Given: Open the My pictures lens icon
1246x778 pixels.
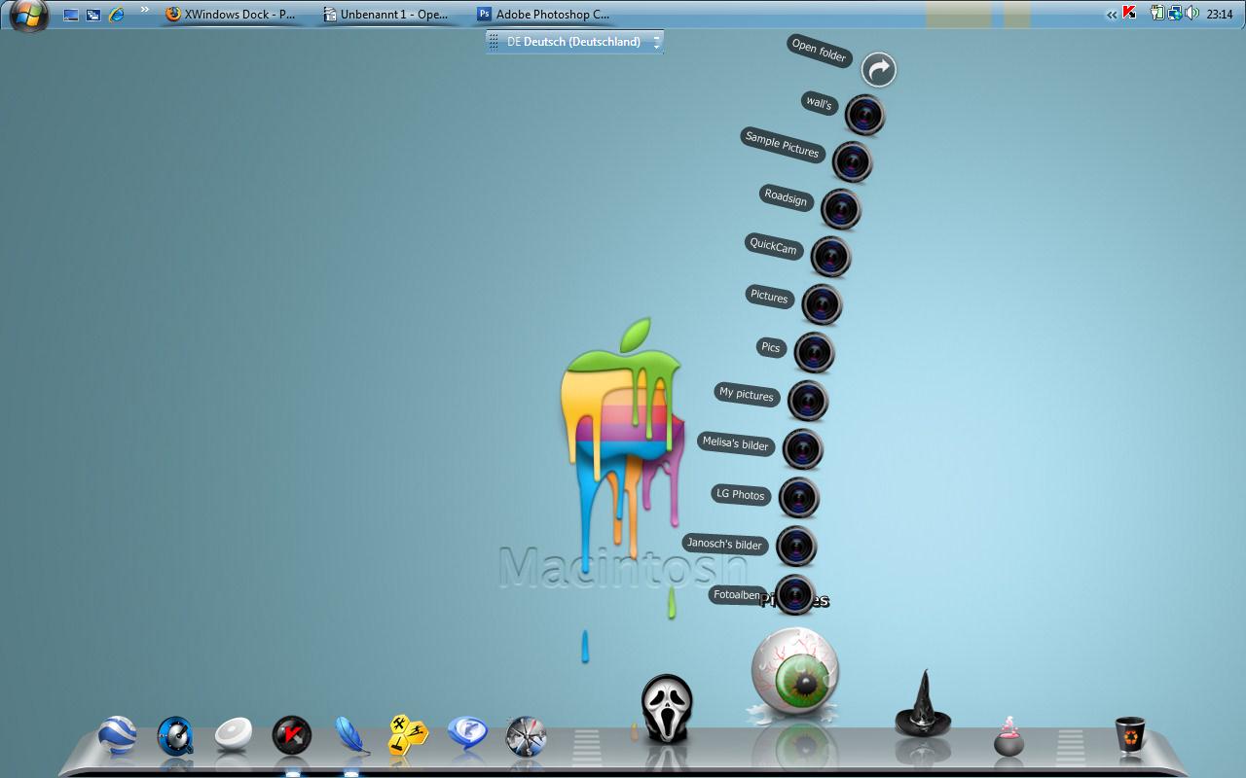Looking at the screenshot, I should (807, 401).
